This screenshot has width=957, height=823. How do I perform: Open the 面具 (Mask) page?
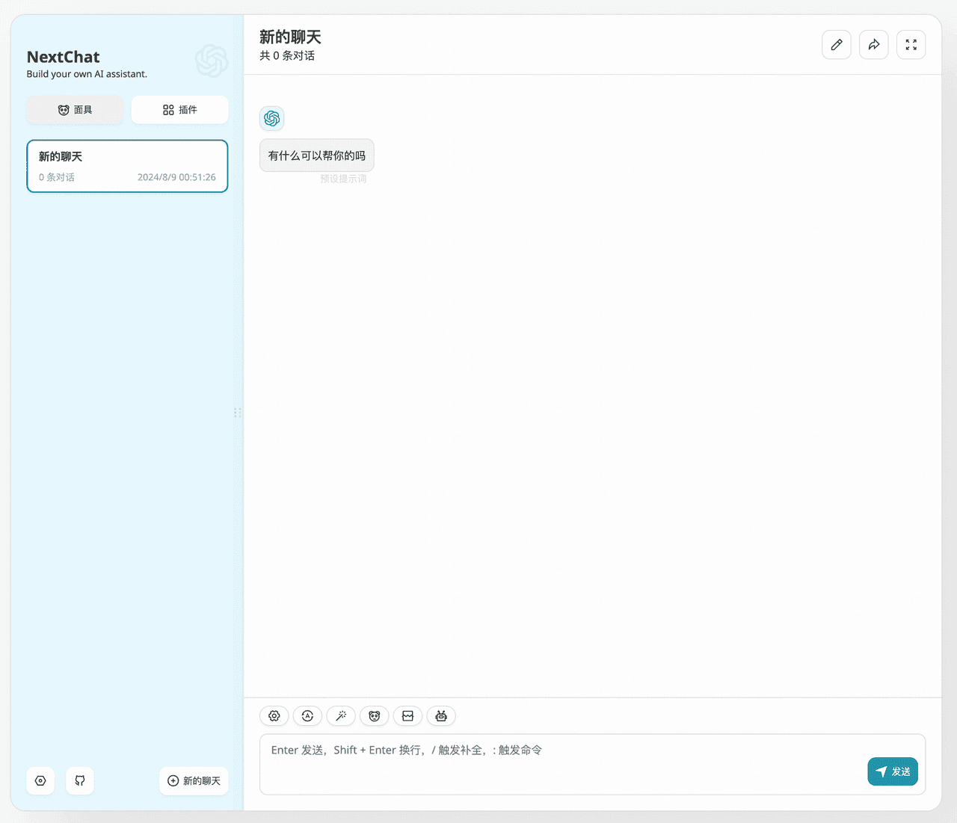click(75, 110)
